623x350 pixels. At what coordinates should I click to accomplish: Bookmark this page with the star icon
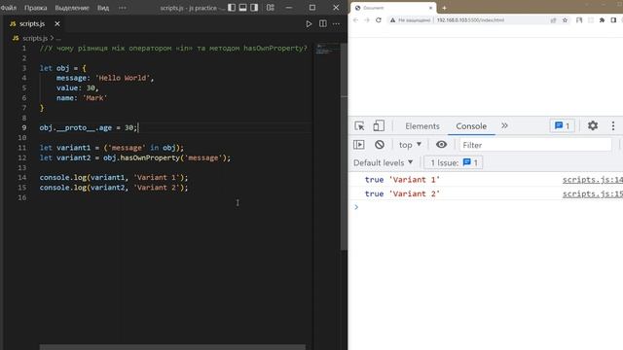(x=565, y=20)
